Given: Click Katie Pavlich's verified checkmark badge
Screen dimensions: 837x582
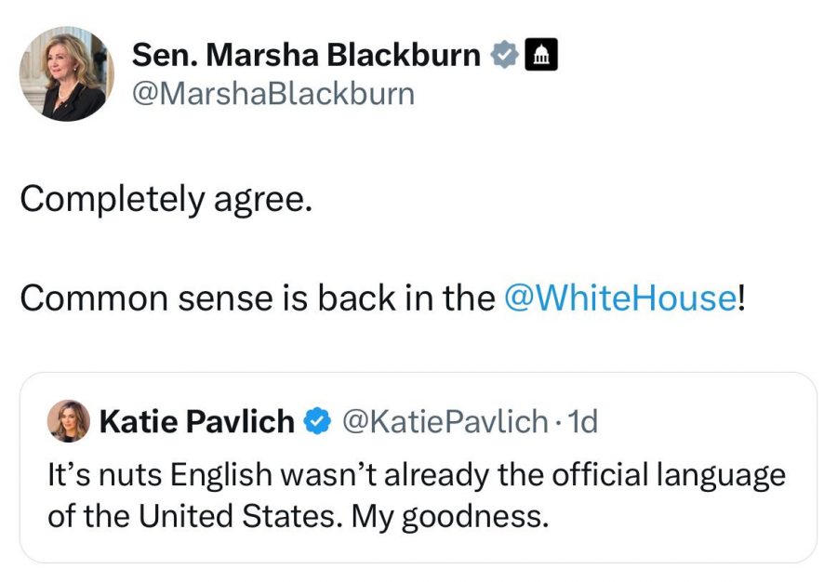Looking at the screenshot, I should tap(318, 422).
